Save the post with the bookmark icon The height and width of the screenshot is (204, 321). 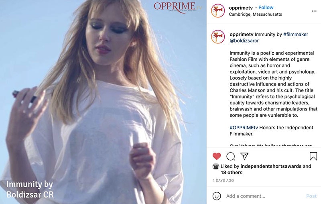coord(313,156)
